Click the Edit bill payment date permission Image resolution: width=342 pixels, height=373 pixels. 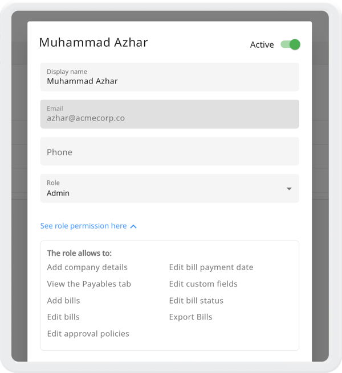(x=211, y=267)
